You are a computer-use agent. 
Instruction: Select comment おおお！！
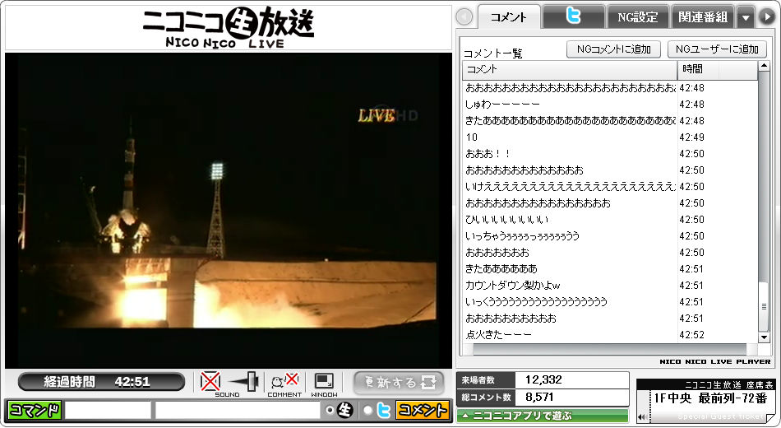point(610,154)
